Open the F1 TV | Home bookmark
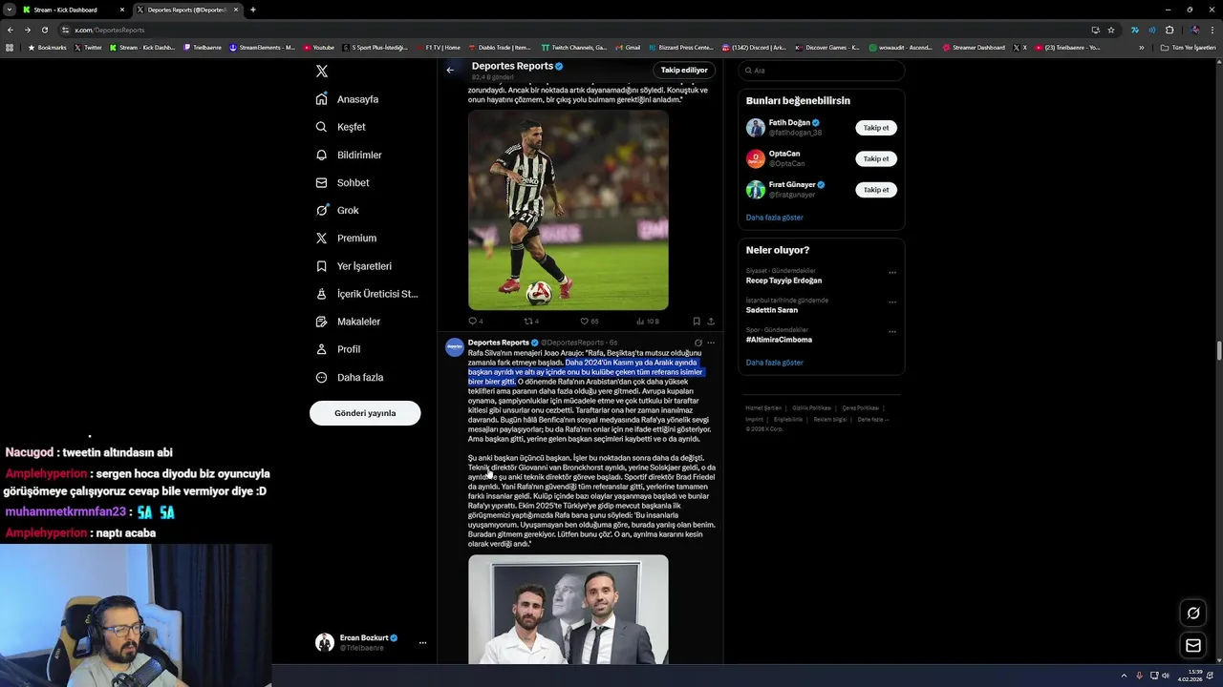 [438, 48]
